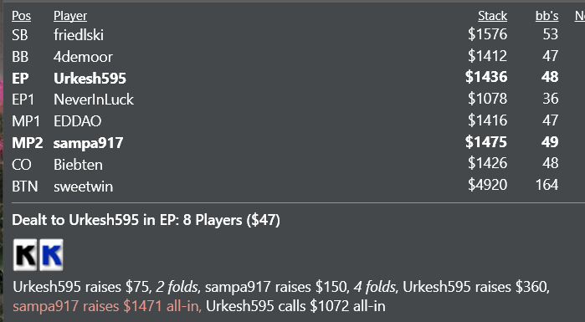The width and height of the screenshot is (585, 322).
Task: Click the Stack column header
Action: (x=492, y=16)
